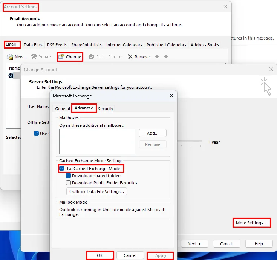Viewport: 277px width, 260px height.
Task: Click Apply in Microsoft Exchange dialog
Action: [x=161, y=255]
